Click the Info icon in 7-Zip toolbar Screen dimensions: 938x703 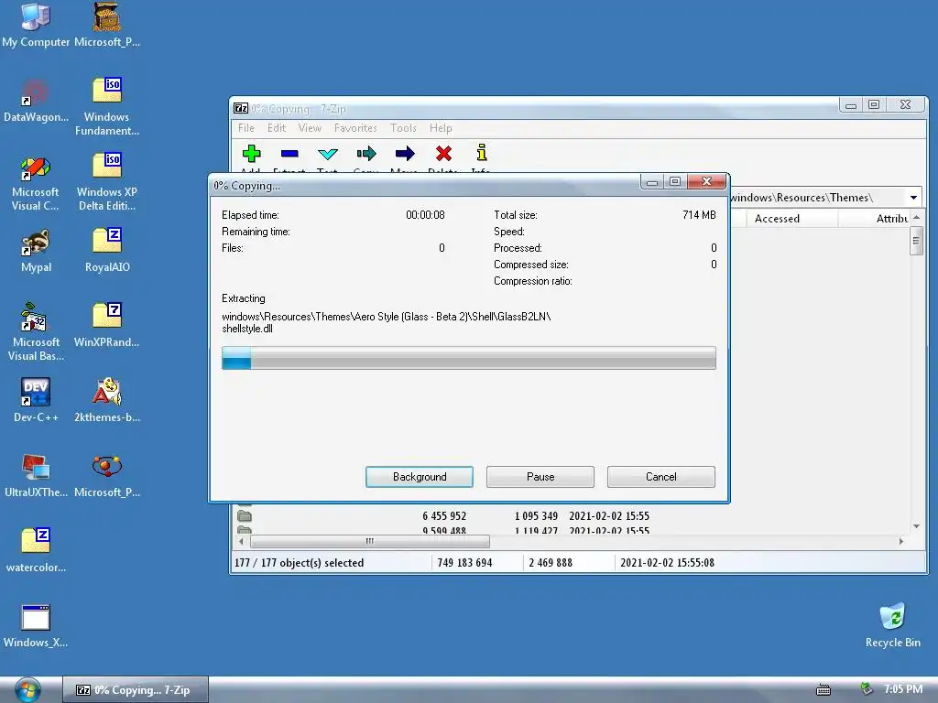(482, 153)
